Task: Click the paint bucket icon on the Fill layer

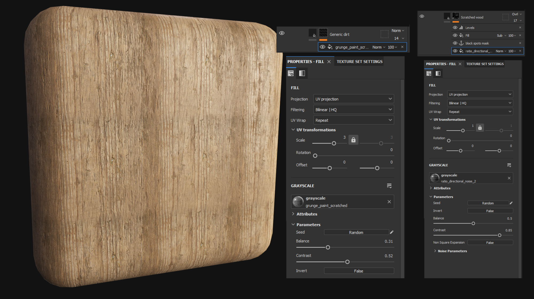Action: (x=461, y=35)
